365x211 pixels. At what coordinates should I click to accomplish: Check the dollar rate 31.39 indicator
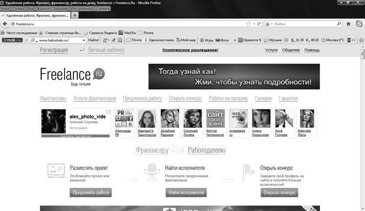pyautogui.click(x=297, y=40)
